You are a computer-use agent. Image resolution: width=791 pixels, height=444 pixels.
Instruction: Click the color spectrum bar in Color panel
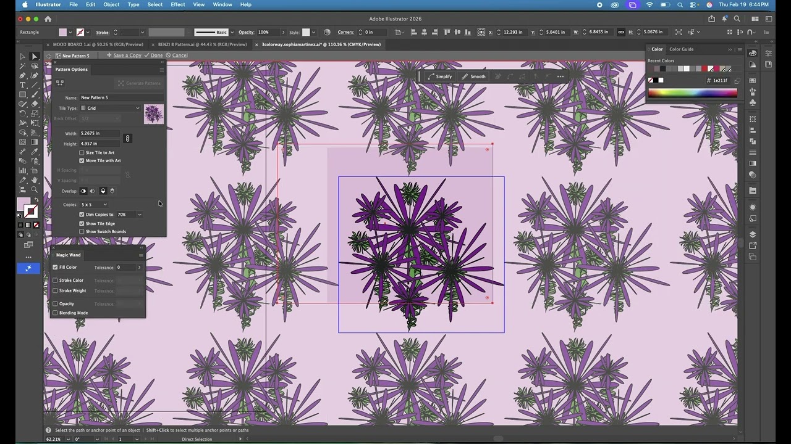(x=692, y=93)
